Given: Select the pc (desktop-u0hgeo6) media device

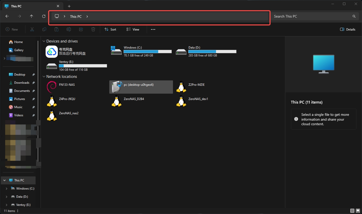Looking at the screenshot, I should [141, 87].
